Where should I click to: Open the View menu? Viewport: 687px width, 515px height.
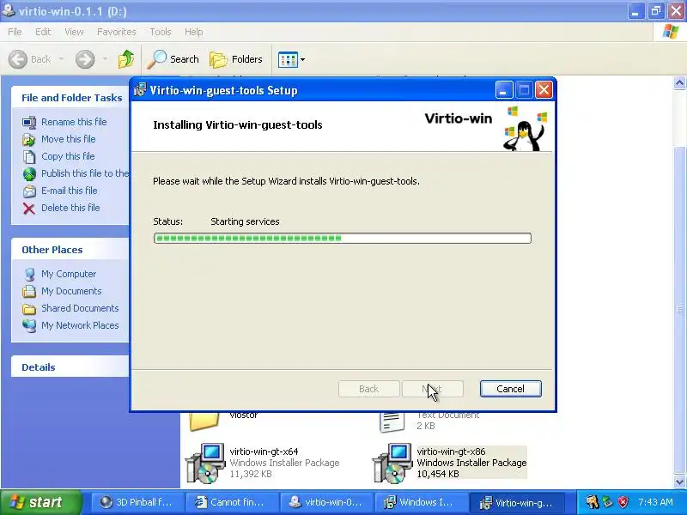[x=74, y=32]
